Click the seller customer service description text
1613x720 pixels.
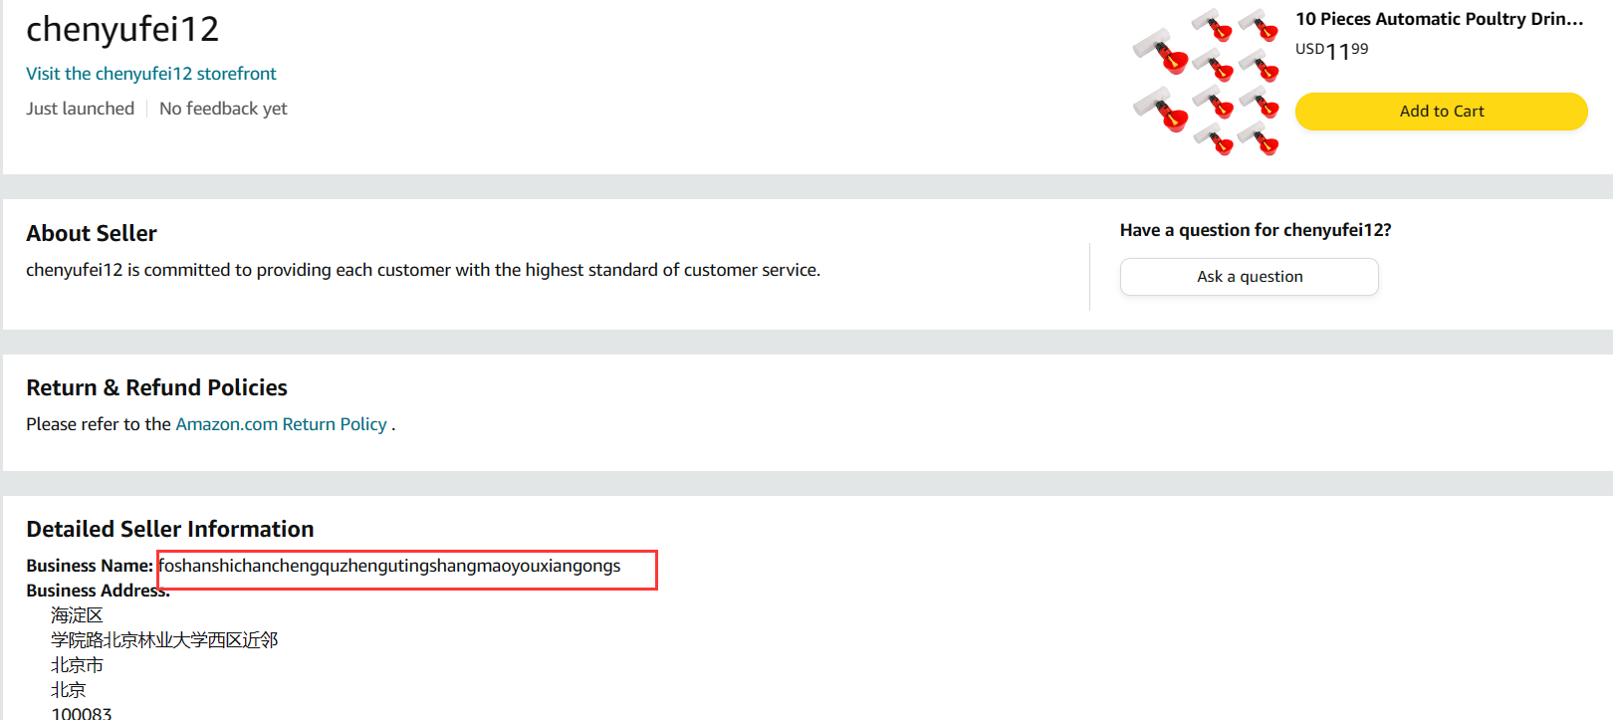pyautogui.click(x=423, y=270)
